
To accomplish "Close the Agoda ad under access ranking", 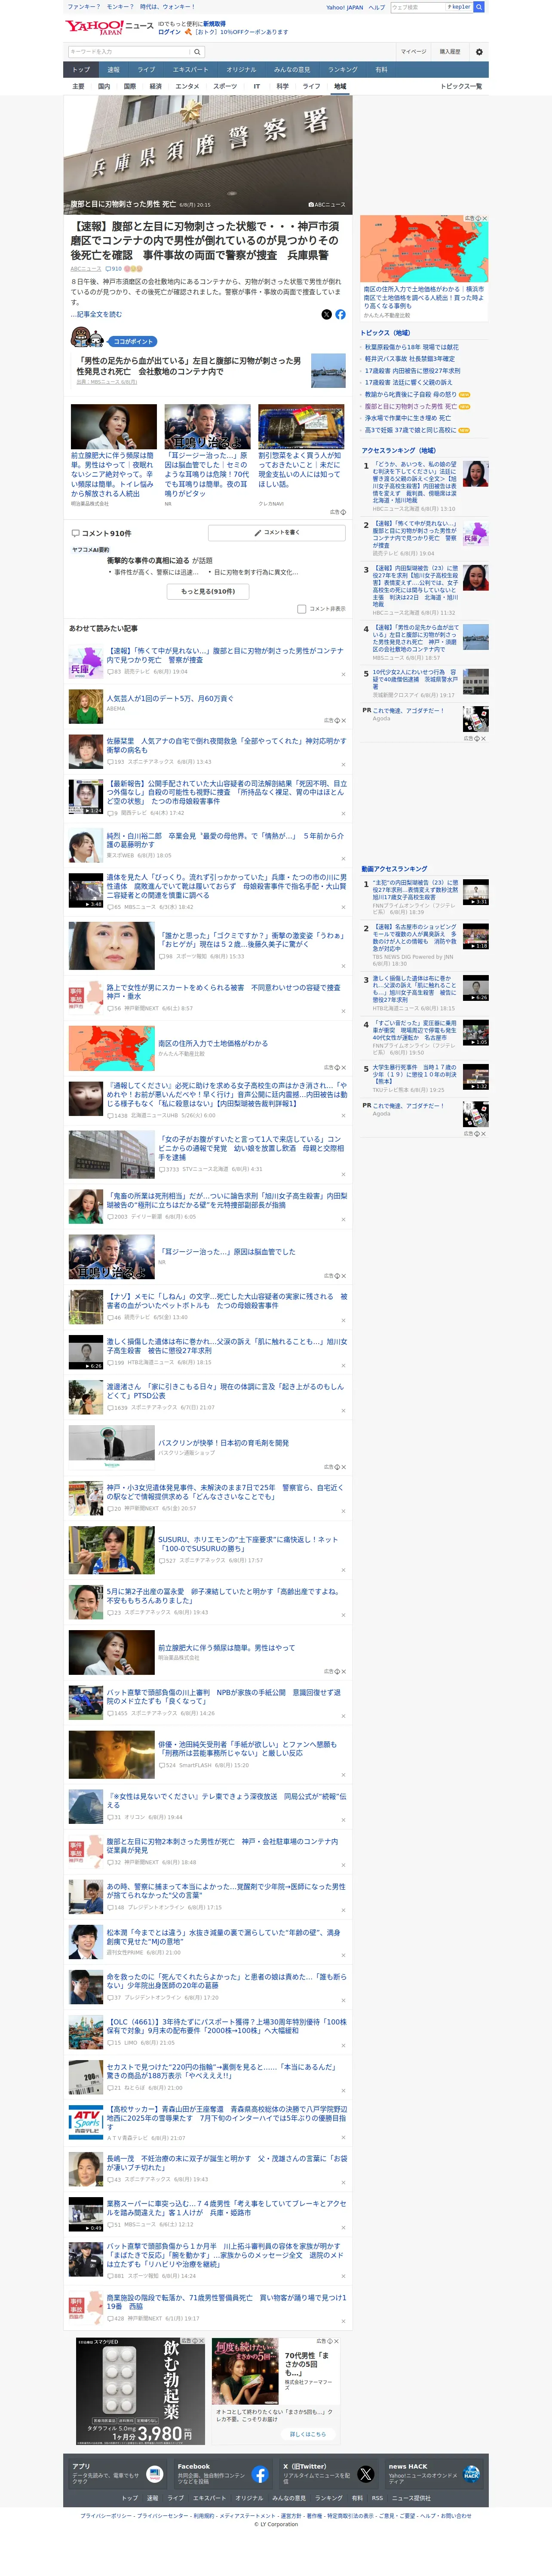I will click(x=484, y=738).
